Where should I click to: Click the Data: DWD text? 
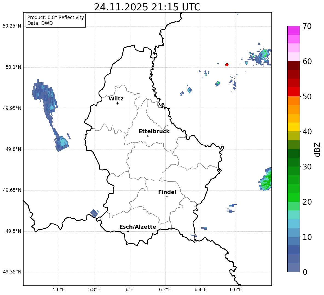coord(40,23)
